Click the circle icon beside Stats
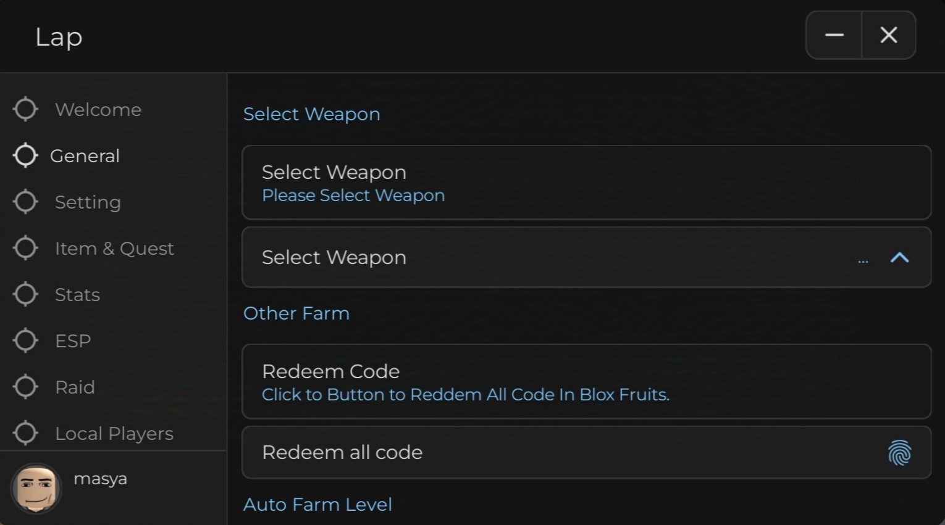The image size is (945, 525). click(25, 294)
